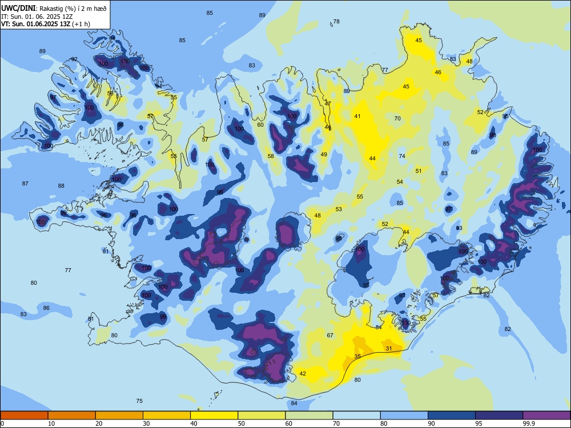Click the humidity value '54' on the map
The image size is (571, 428).
pos(400,181)
